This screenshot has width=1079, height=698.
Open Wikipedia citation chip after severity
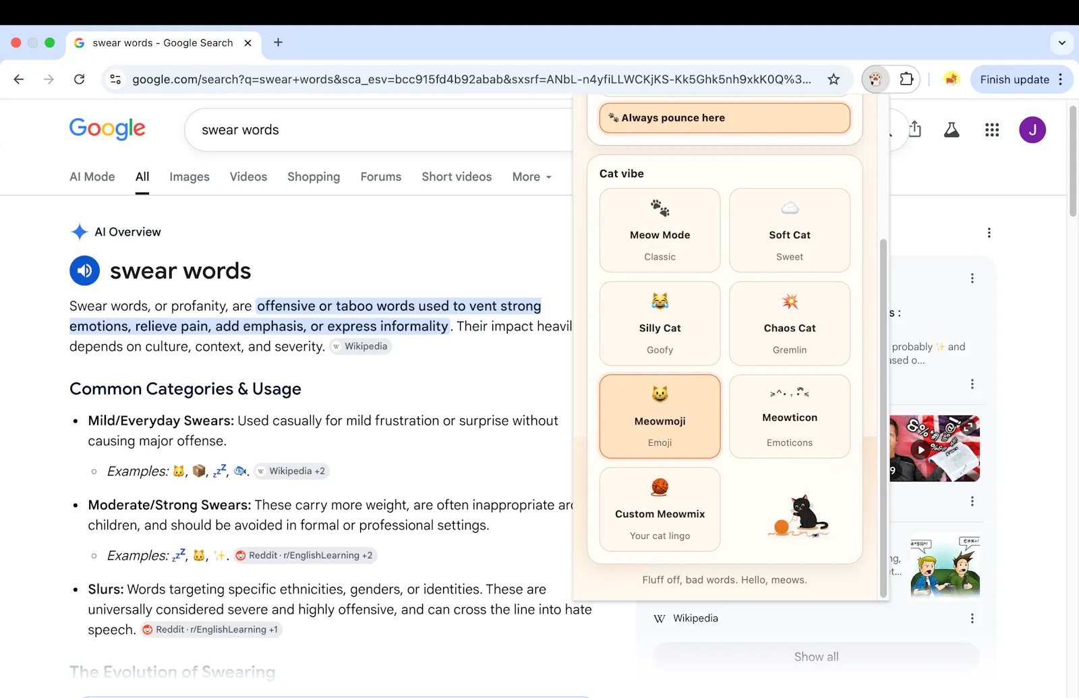pyautogui.click(x=361, y=347)
